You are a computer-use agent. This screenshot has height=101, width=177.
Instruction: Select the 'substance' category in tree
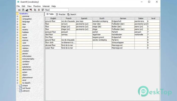click(x=26, y=67)
